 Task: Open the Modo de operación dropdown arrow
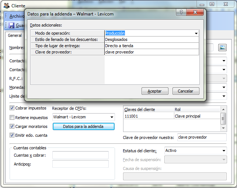click(x=196, y=34)
